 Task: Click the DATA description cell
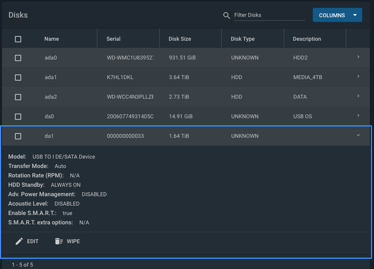pos(300,97)
